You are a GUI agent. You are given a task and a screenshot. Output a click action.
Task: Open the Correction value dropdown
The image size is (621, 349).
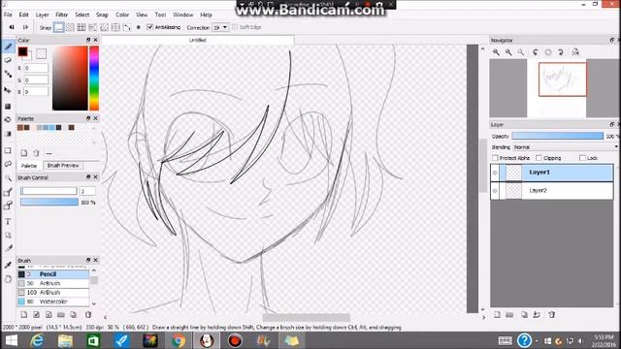click(224, 27)
